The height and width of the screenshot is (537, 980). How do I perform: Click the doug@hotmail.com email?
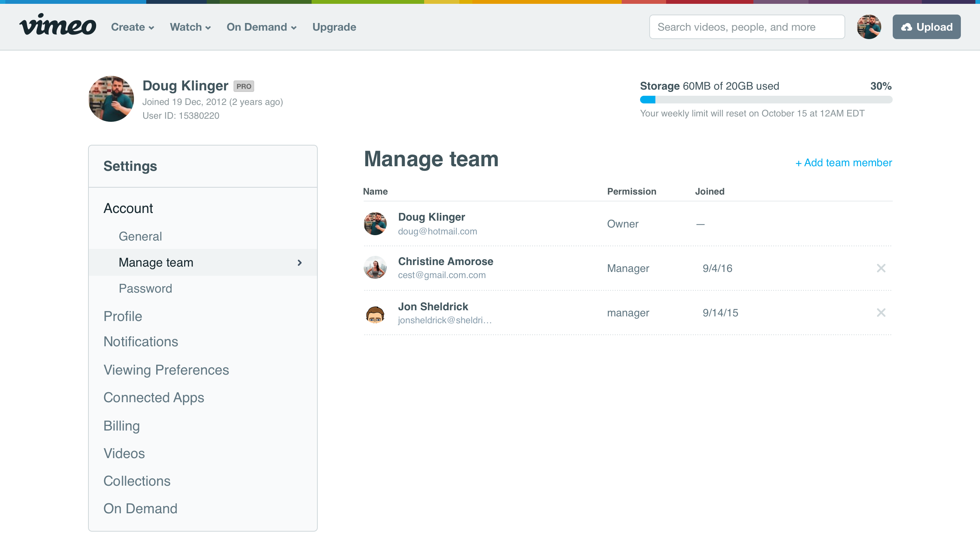(x=438, y=231)
